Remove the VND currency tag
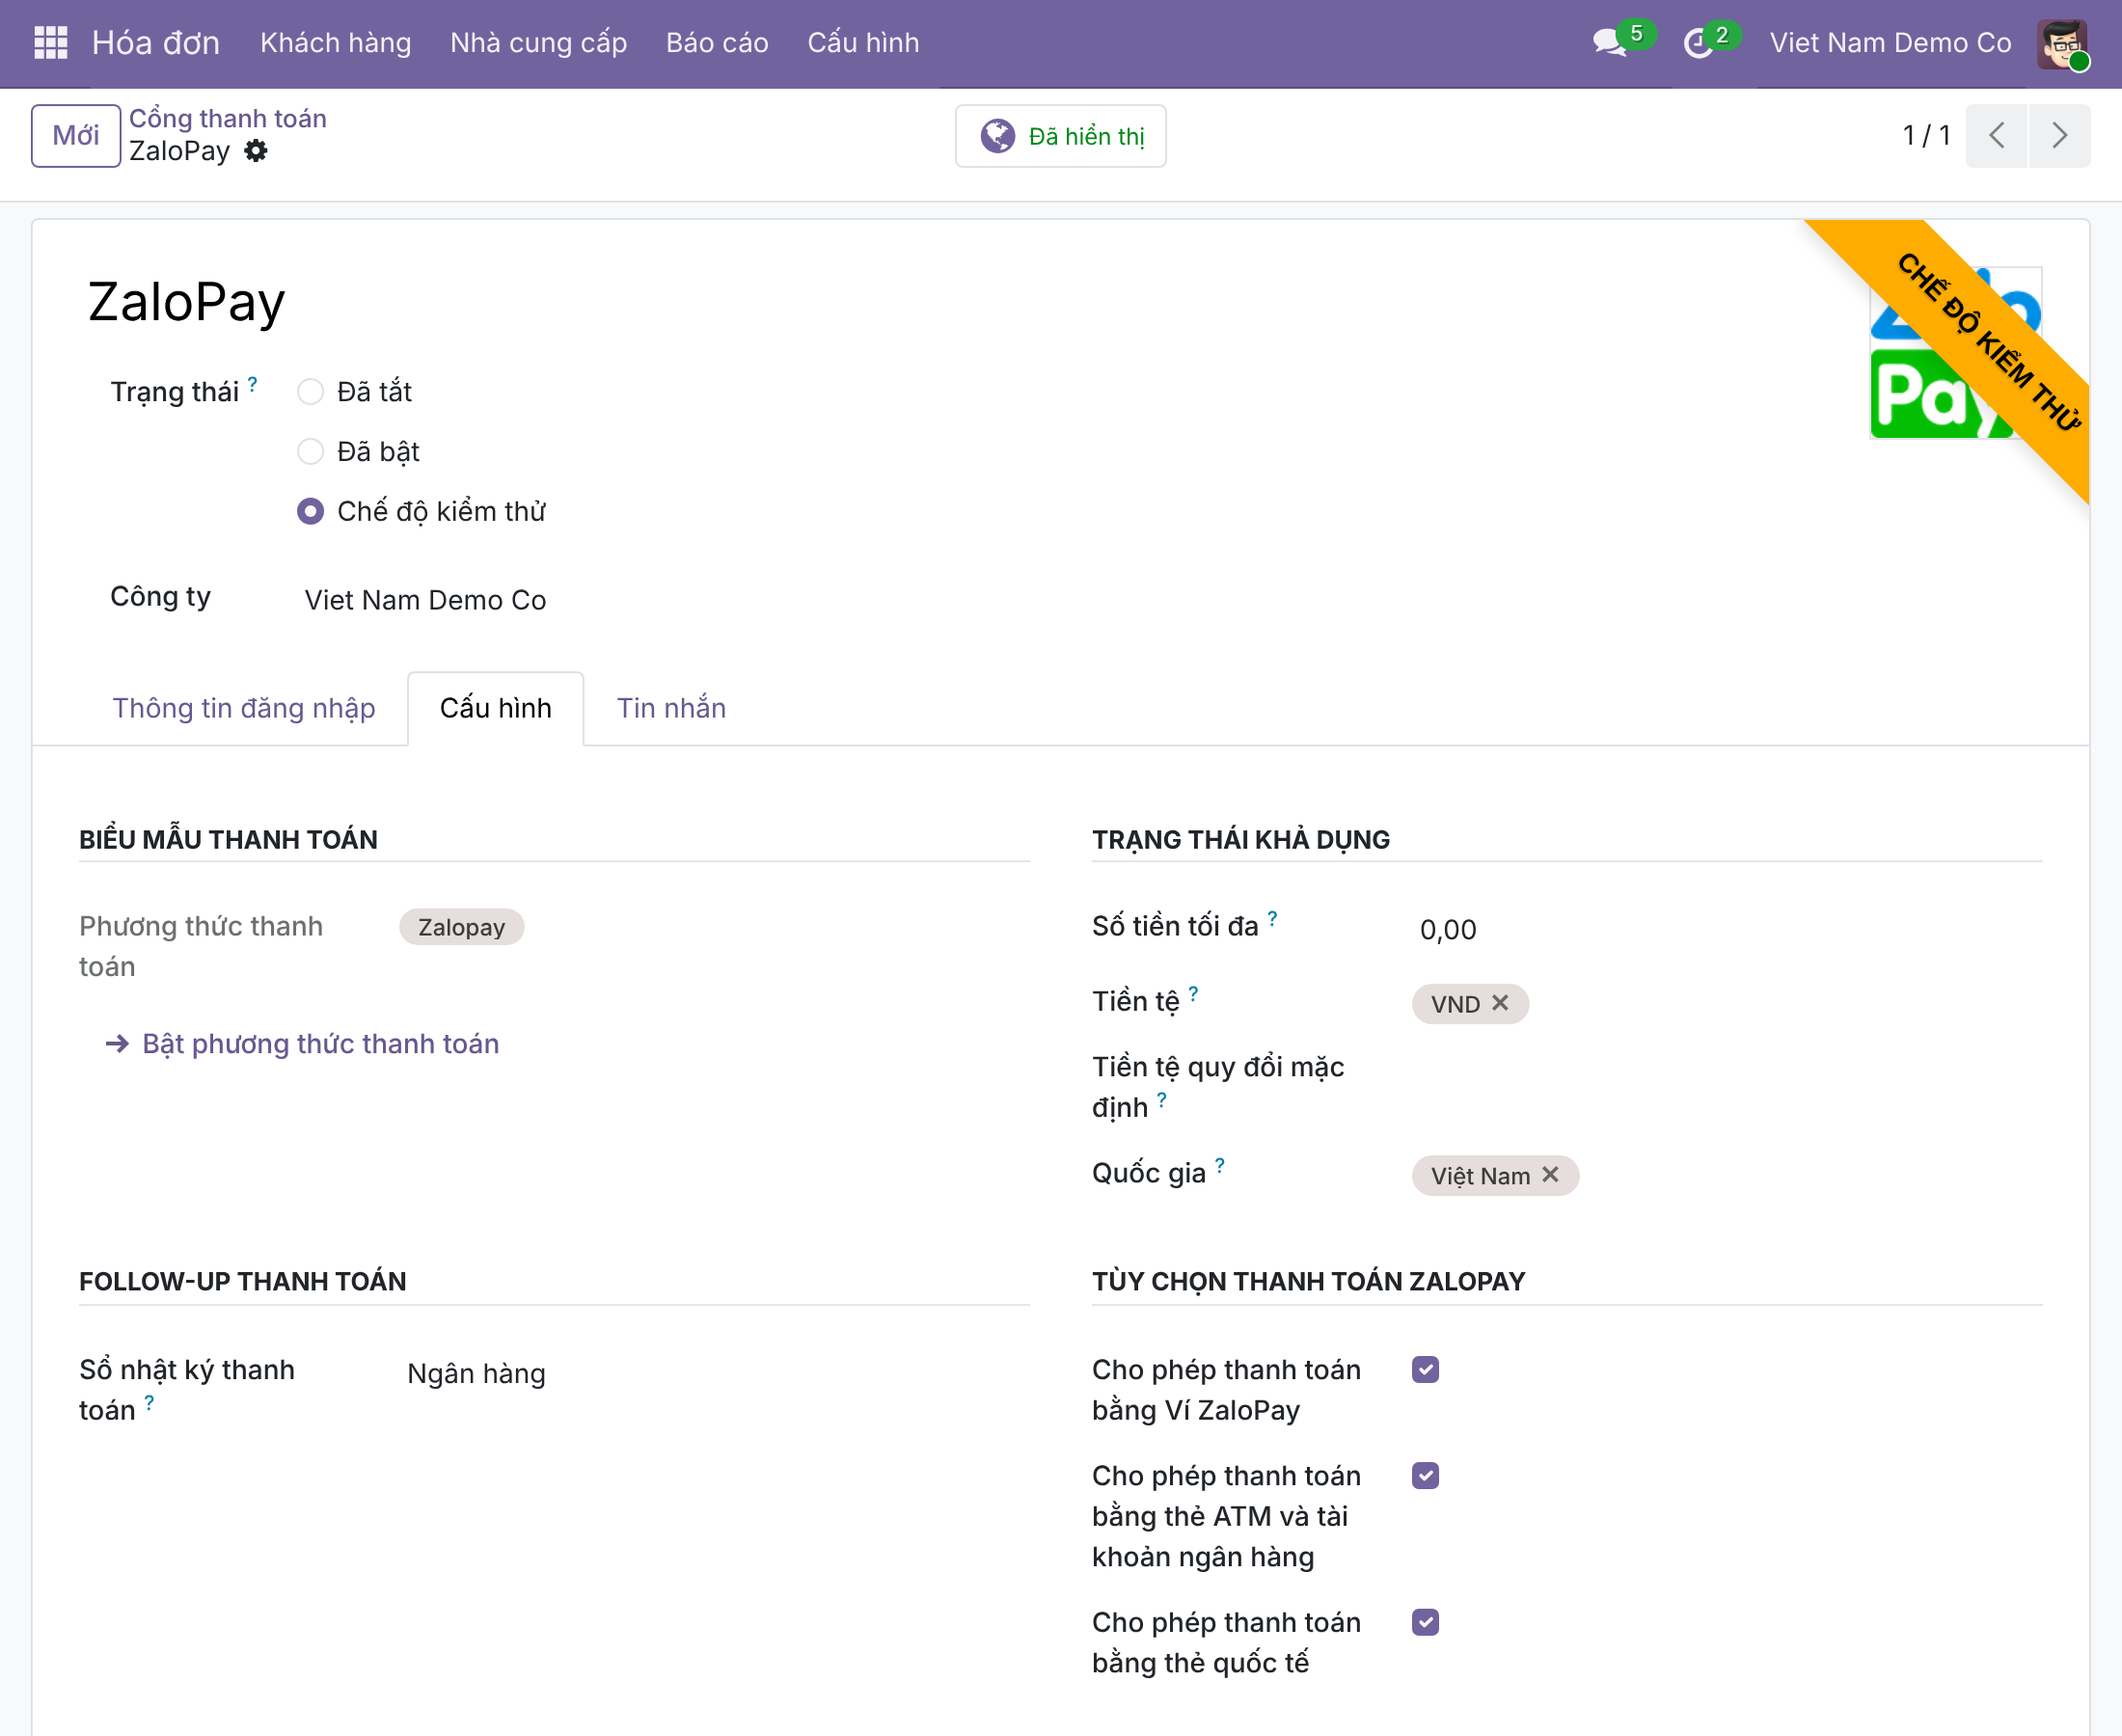The height and width of the screenshot is (1736, 2122). (x=1500, y=1003)
